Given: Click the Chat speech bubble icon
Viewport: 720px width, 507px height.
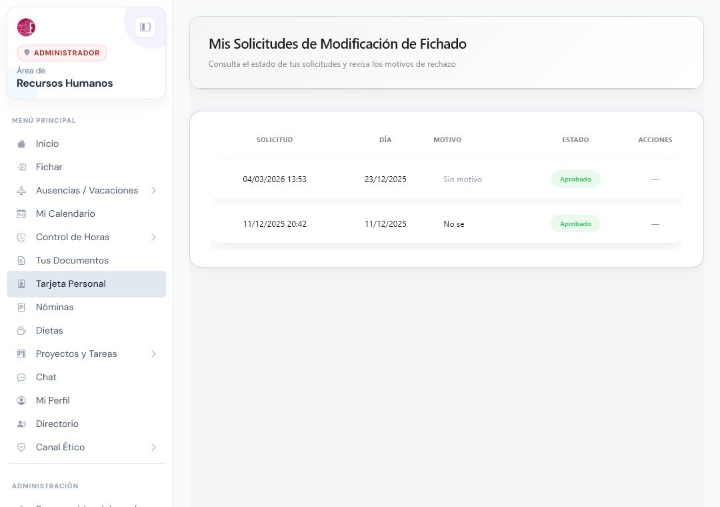Looking at the screenshot, I should pyautogui.click(x=21, y=378).
